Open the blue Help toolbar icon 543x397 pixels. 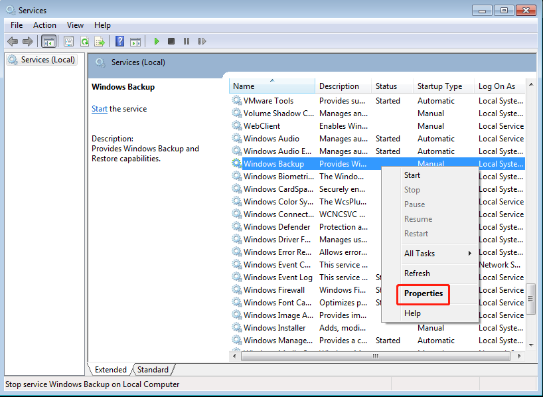[x=120, y=41]
